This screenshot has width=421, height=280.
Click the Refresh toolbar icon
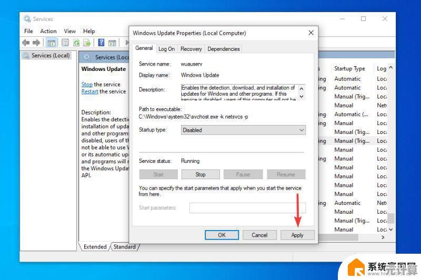tap(76, 43)
